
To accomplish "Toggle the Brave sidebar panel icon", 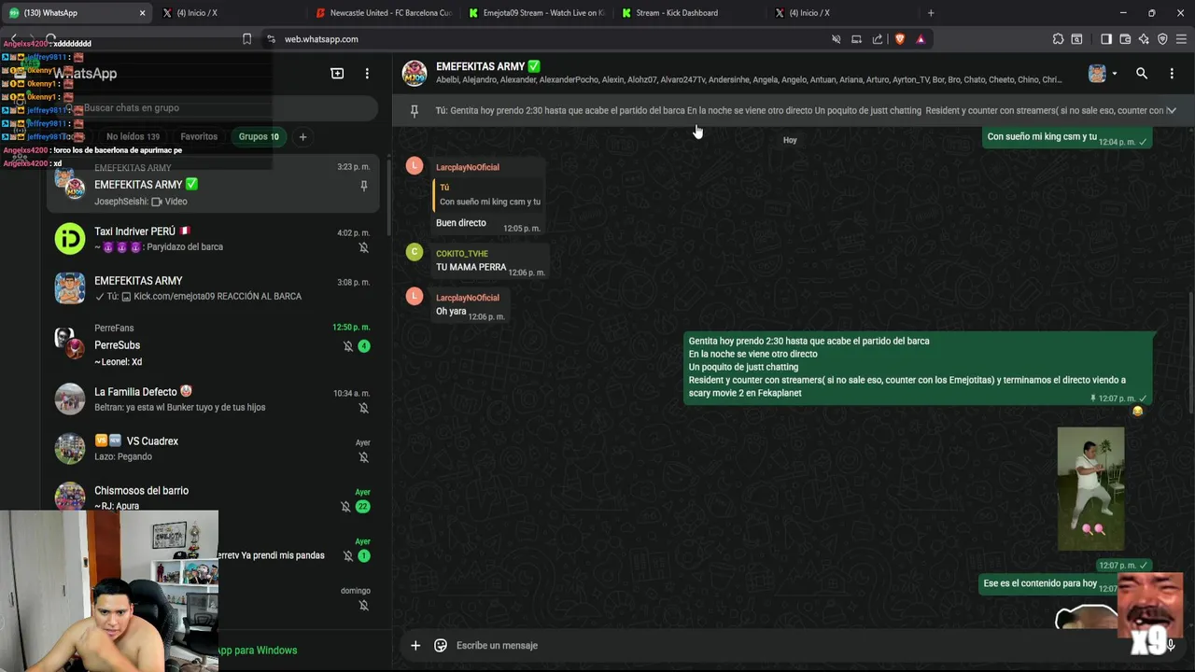I will [1106, 39].
